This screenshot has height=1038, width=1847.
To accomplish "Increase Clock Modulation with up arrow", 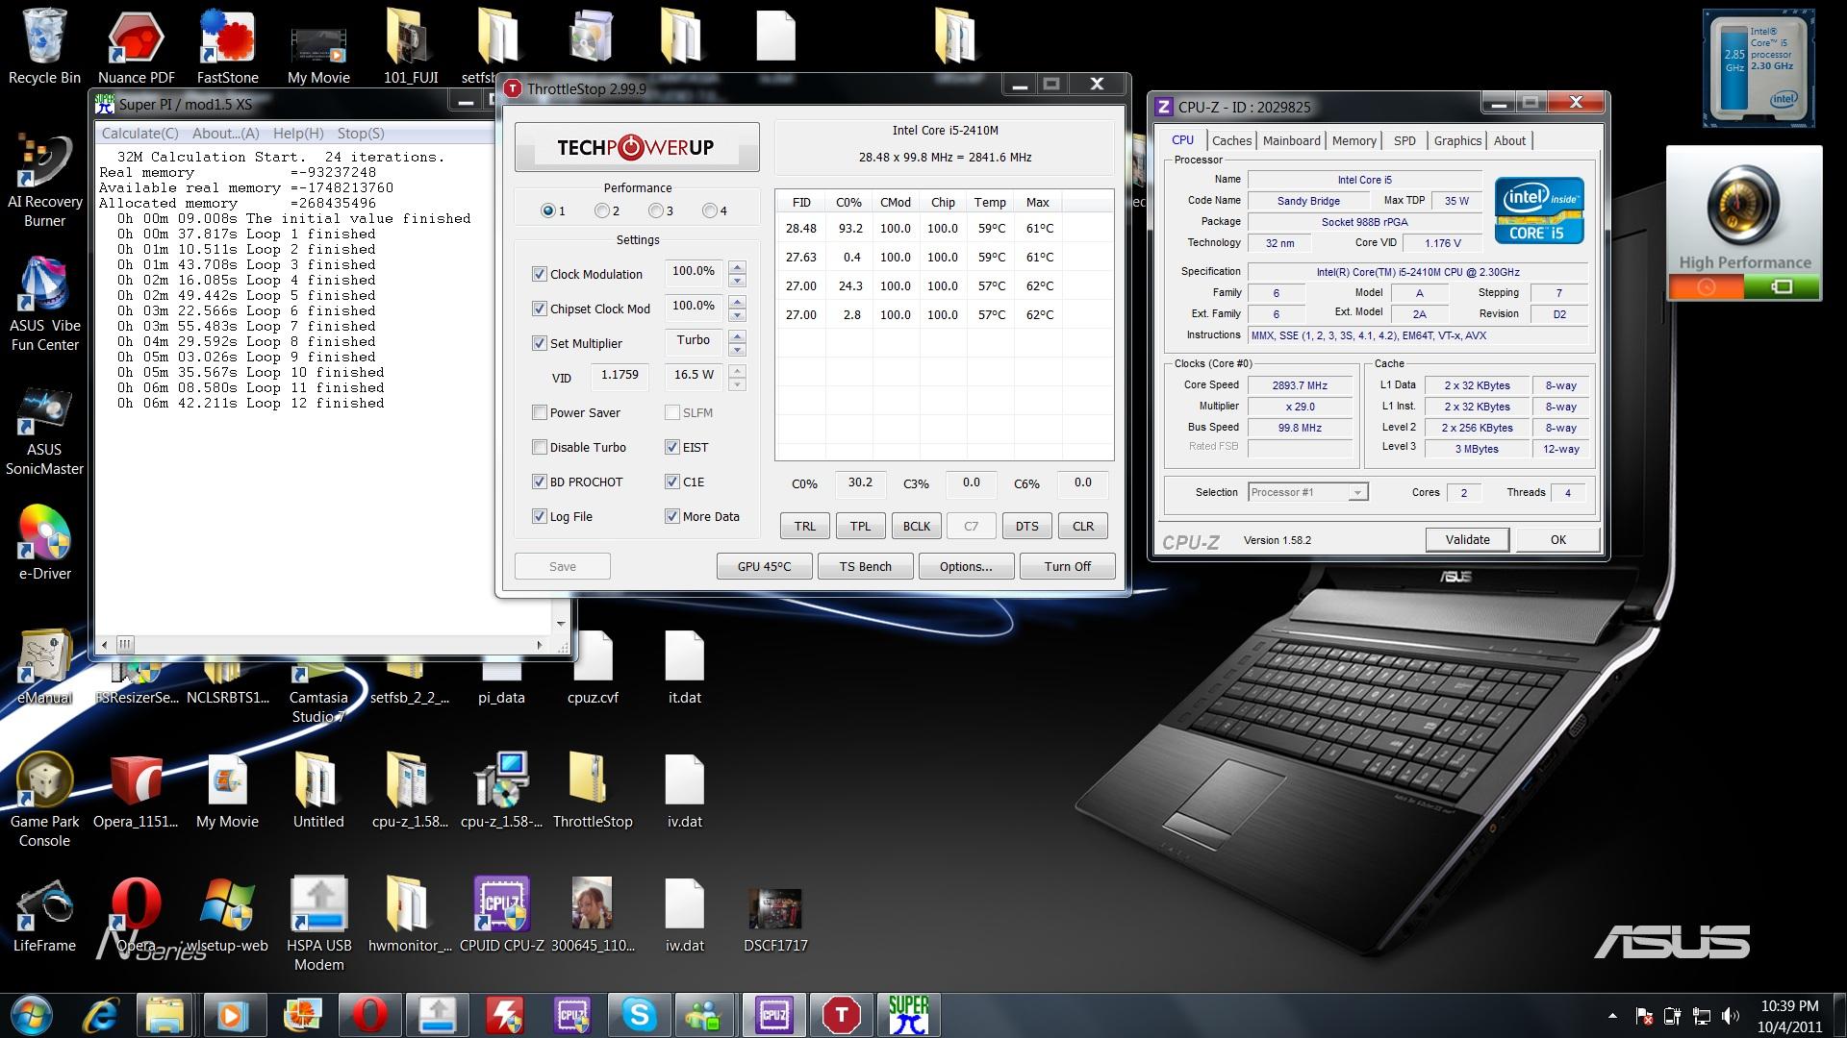I will pyautogui.click(x=737, y=267).
